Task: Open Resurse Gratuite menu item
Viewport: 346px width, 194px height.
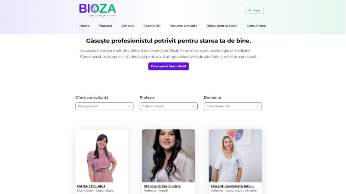Action: pos(183,26)
